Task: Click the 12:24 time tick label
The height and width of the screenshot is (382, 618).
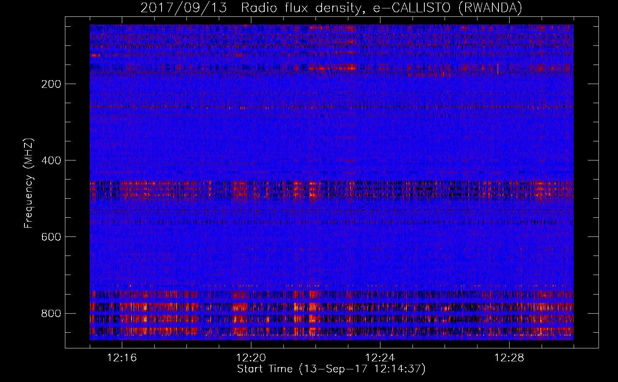Action: (x=380, y=358)
